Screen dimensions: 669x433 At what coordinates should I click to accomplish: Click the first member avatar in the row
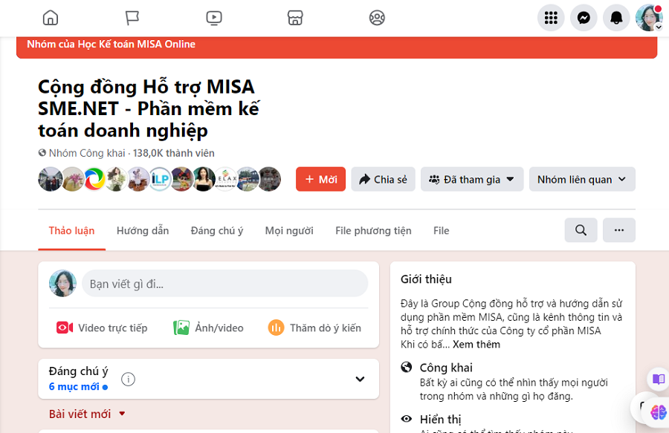[50, 179]
